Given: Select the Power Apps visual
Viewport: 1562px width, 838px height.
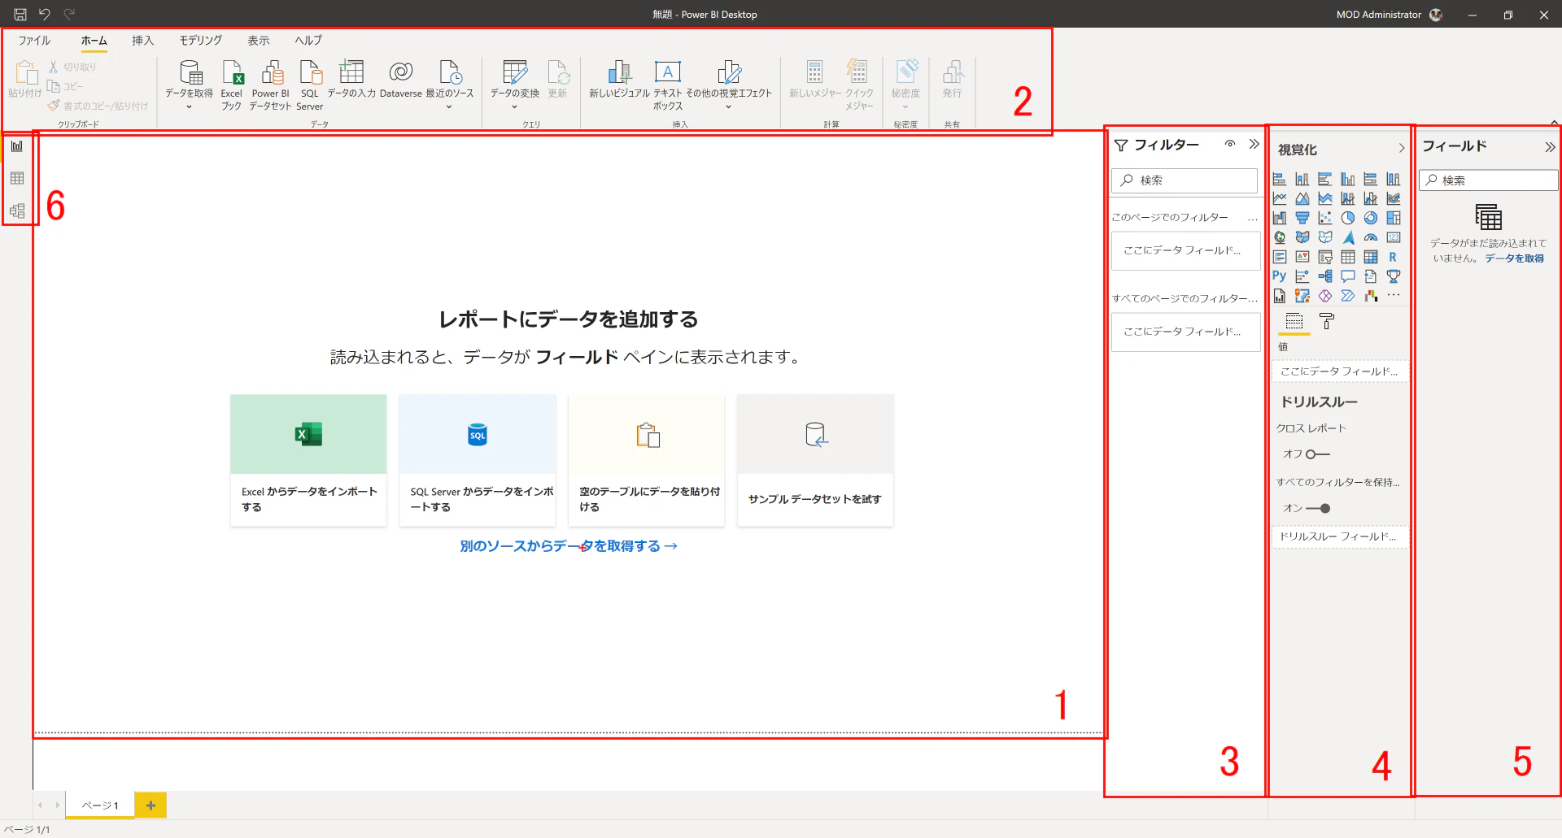Looking at the screenshot, I should pyautogui.click(x=1325, y=296).
